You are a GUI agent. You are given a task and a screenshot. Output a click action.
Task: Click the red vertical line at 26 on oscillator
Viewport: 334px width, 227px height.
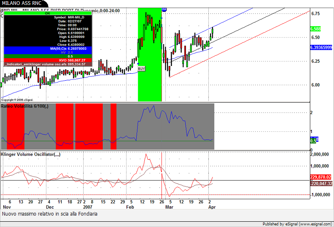click(162, 175)
